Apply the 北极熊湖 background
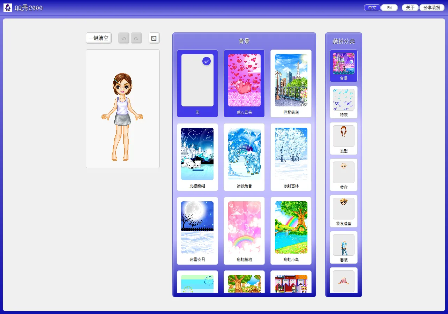This screenshot has height=314, width=448. click(197, 157)
